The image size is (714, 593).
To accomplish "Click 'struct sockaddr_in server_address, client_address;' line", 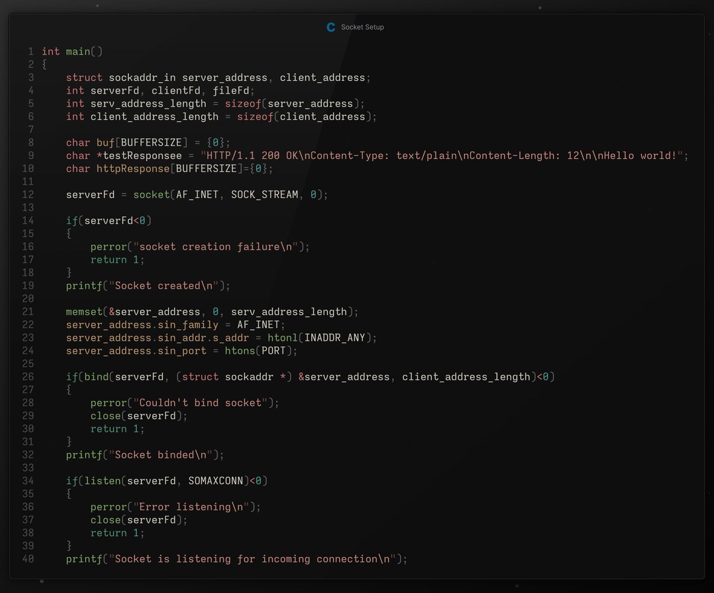I will click(x=218, y=77).
